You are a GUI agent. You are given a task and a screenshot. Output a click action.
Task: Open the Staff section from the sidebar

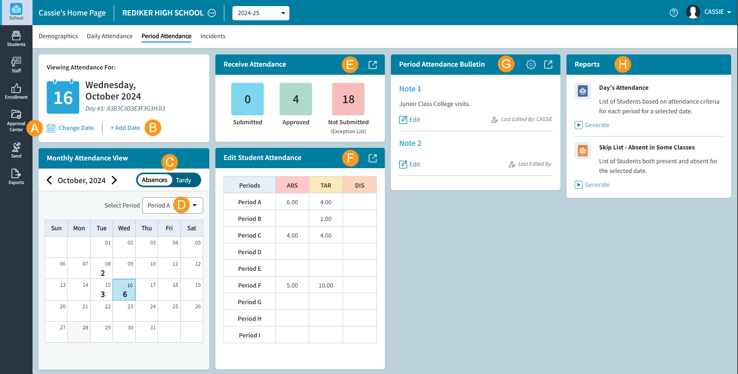tap(16, 64)
